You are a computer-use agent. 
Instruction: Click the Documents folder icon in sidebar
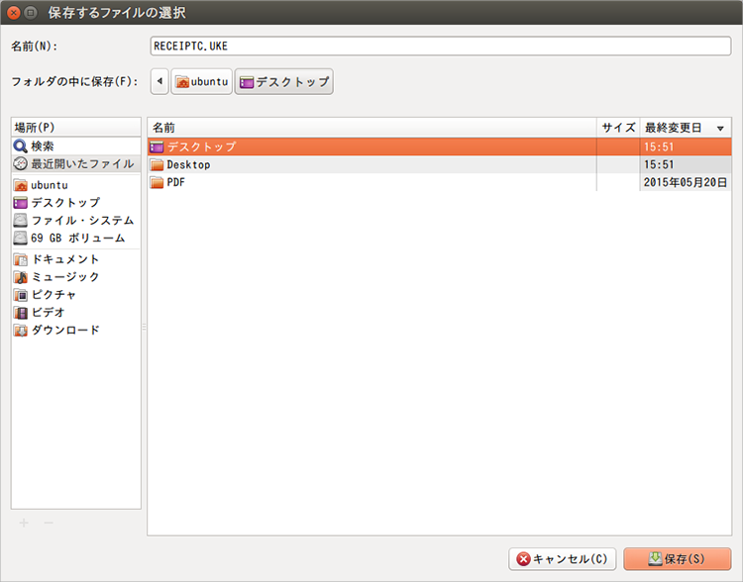click(x=21, y=259)
